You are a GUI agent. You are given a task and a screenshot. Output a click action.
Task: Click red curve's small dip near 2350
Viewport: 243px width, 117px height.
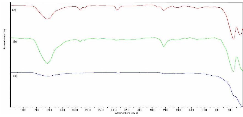coord(117,10)
